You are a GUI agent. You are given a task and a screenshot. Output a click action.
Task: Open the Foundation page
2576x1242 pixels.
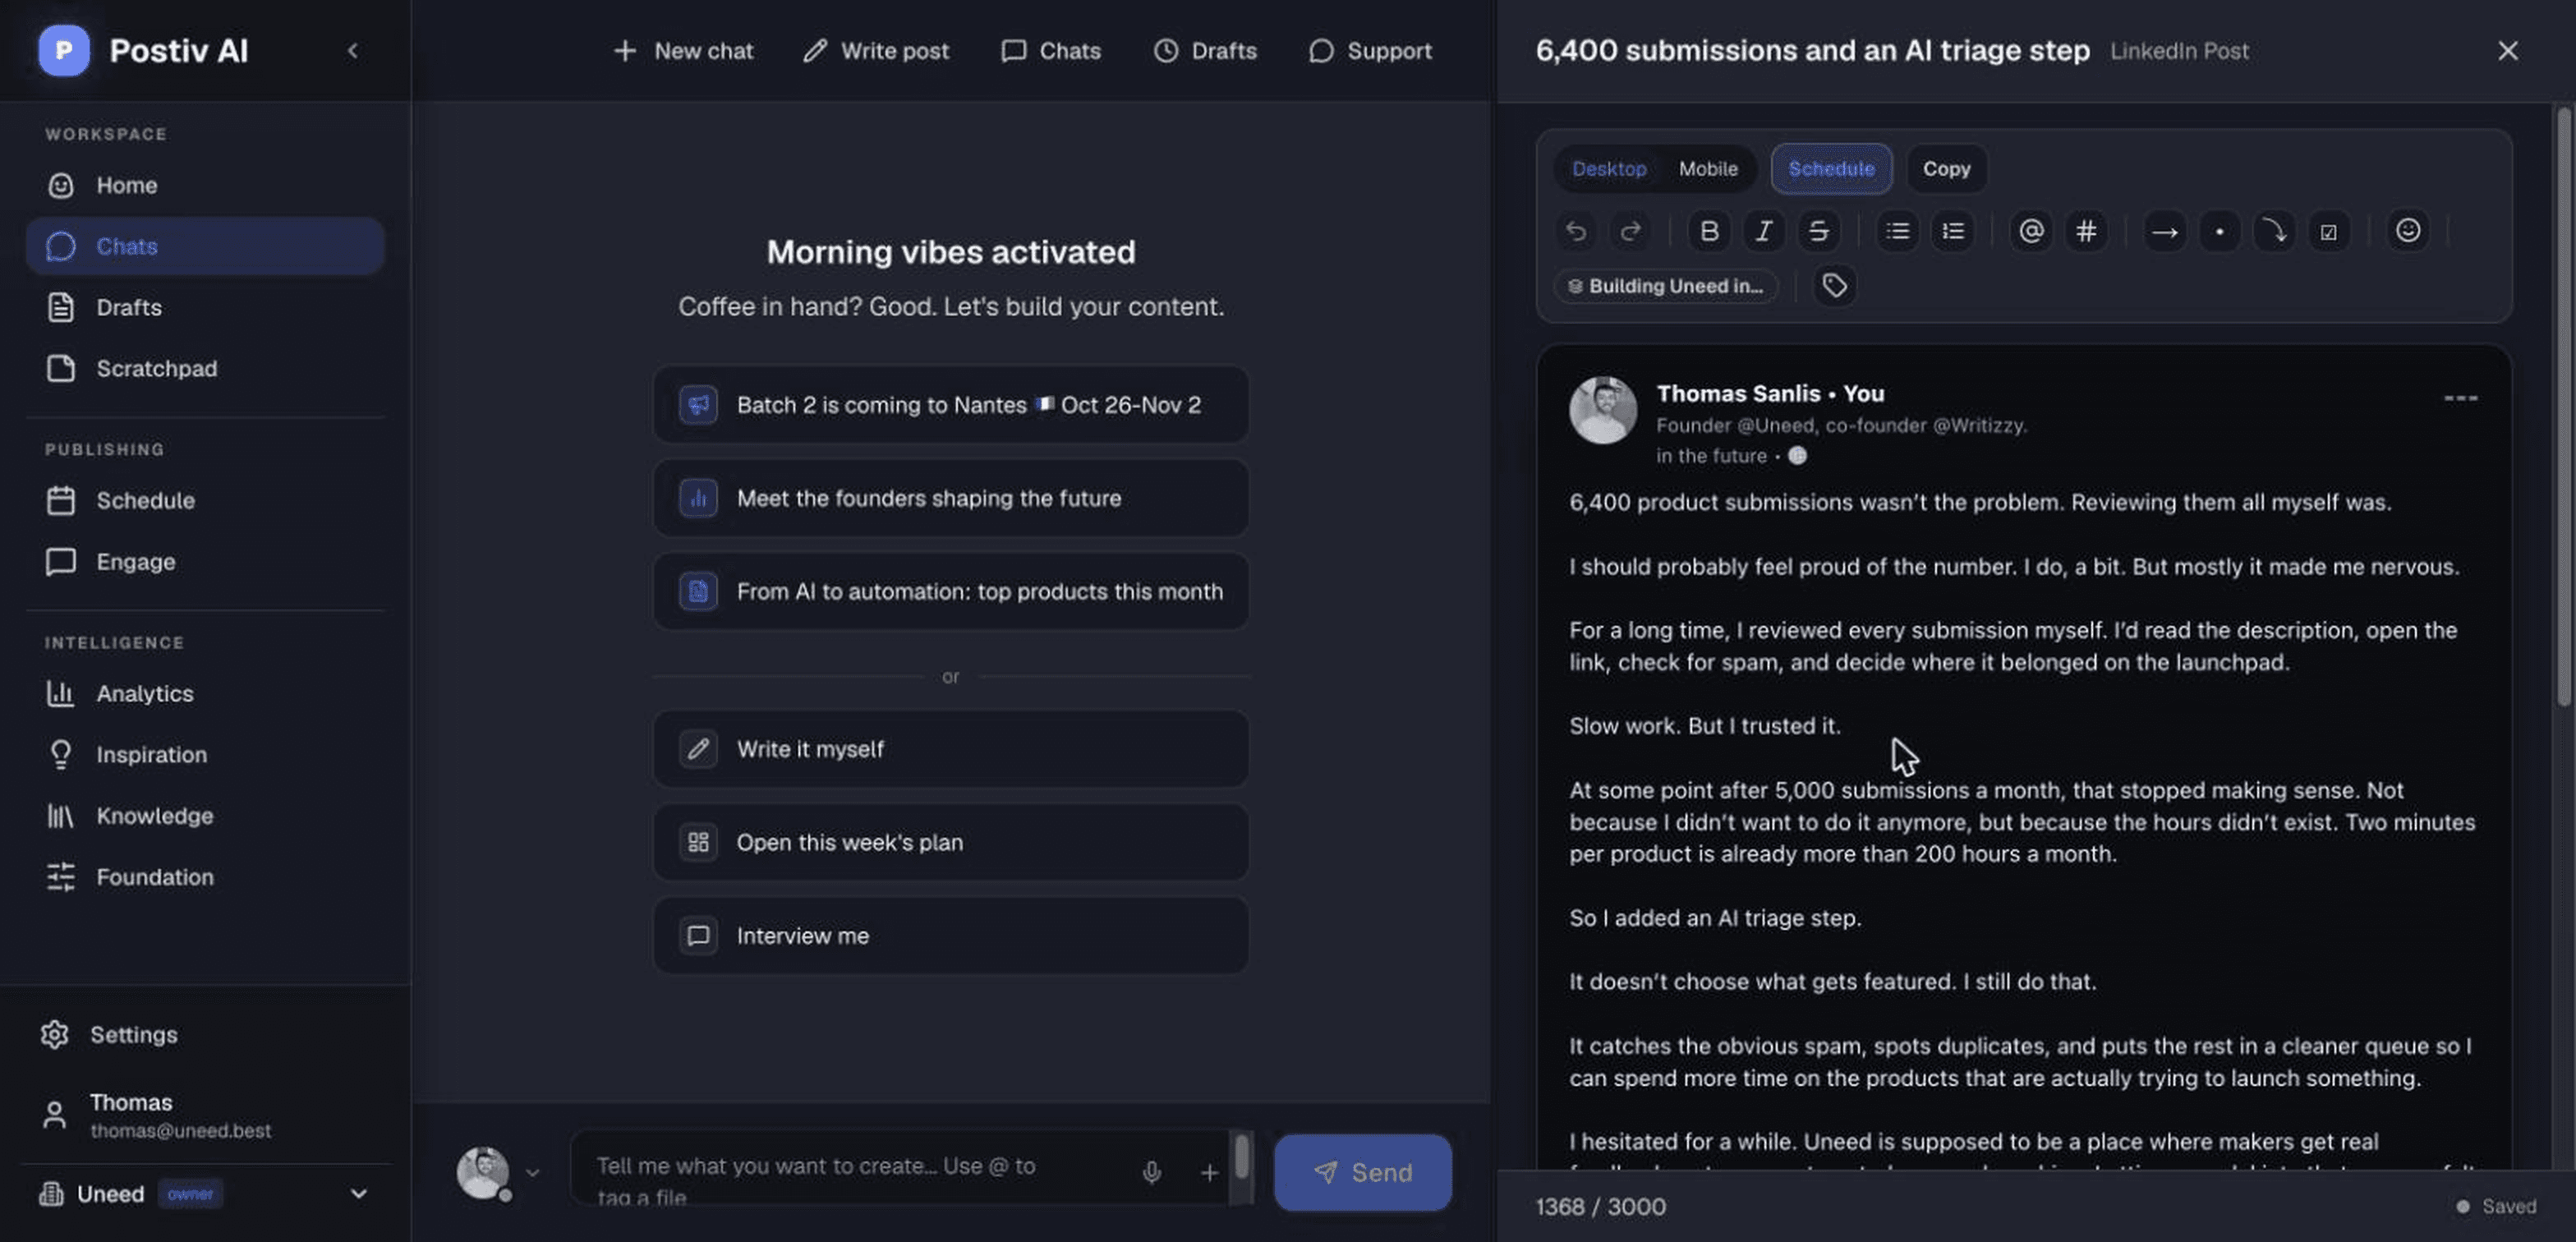[205, 876]
